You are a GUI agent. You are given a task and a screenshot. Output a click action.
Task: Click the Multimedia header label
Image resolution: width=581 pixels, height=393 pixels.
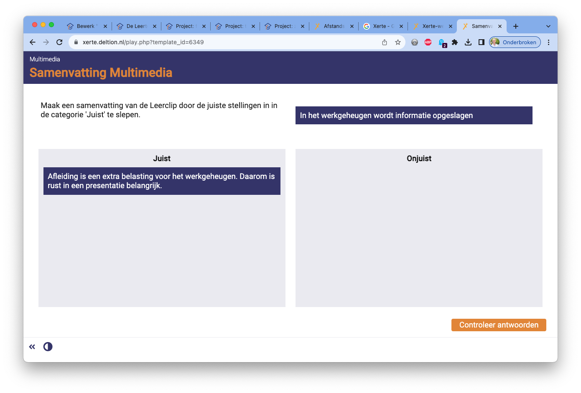tap(45, 59)
